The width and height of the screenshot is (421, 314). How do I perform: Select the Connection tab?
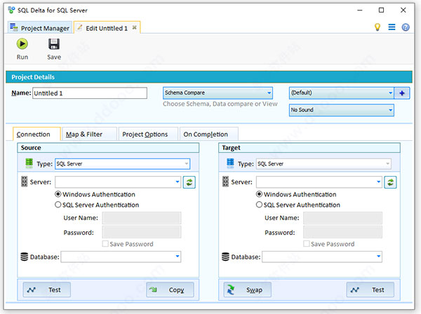tap(36, 134)
